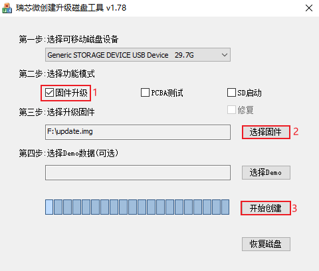Close the 瑞芯微创建升级磁盘工具 window
This screenshot has width=319, height=271.
pyautogui.click(x=309, y=8)
